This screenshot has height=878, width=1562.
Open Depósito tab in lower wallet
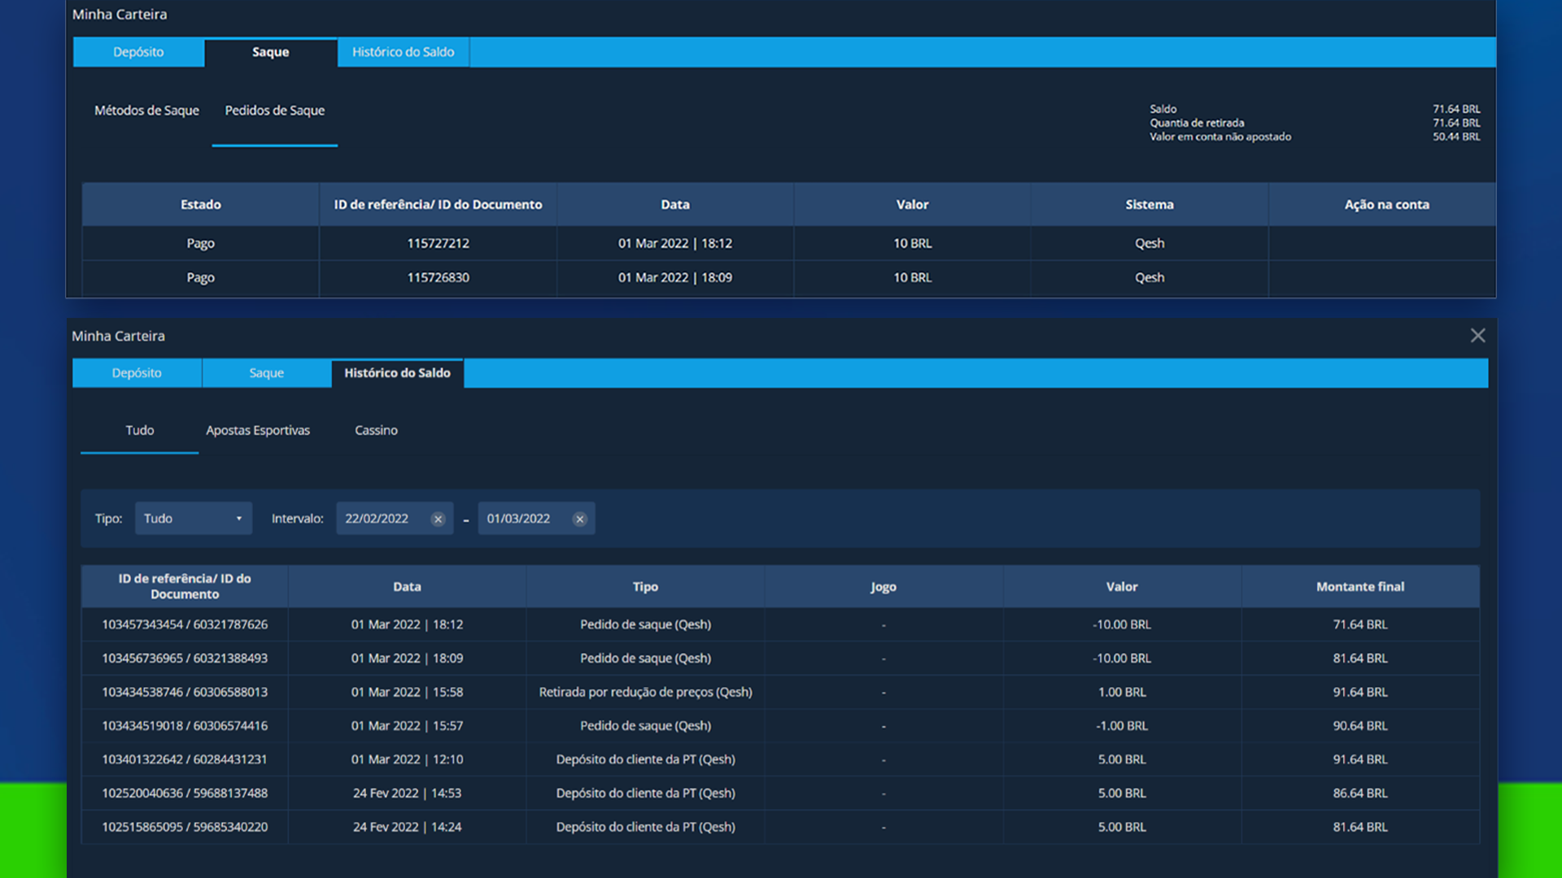[137, 373]
